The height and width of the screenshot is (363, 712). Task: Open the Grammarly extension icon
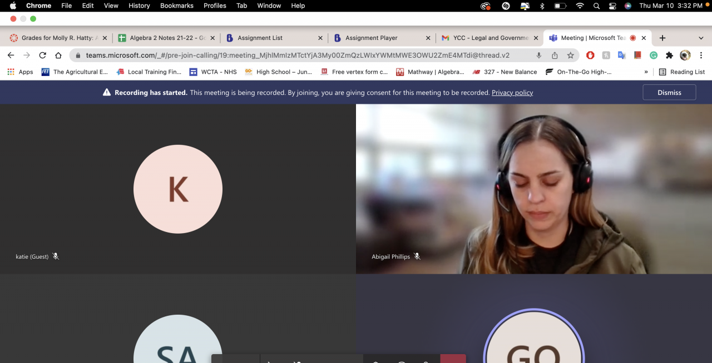654,56
